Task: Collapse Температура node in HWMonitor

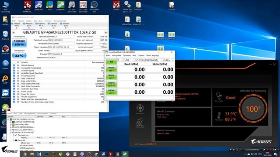Action: 14,135
